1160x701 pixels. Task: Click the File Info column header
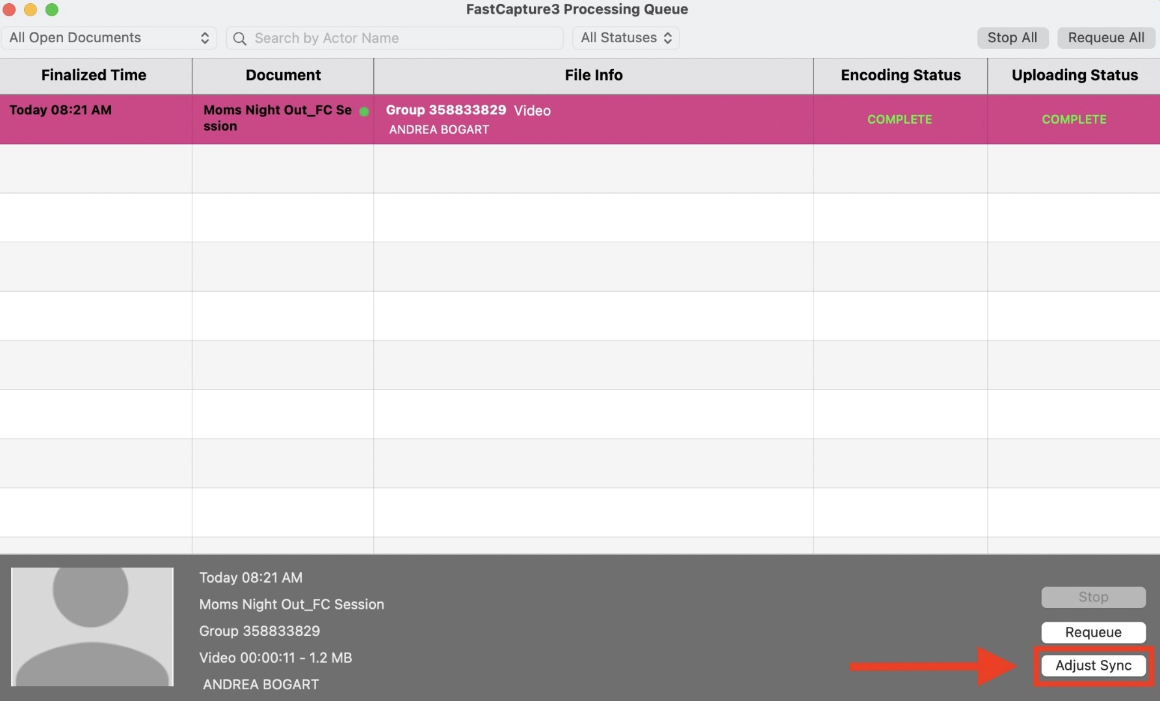click(593, 75)
